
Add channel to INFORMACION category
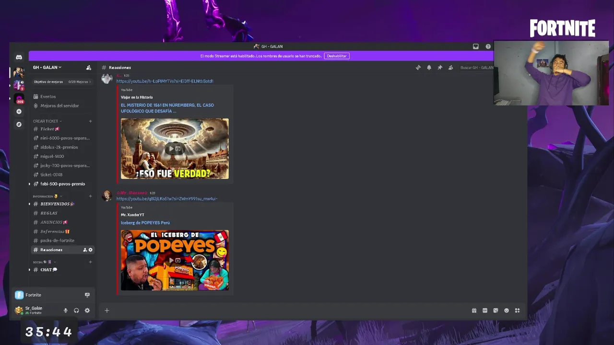(x=90, y=196)
